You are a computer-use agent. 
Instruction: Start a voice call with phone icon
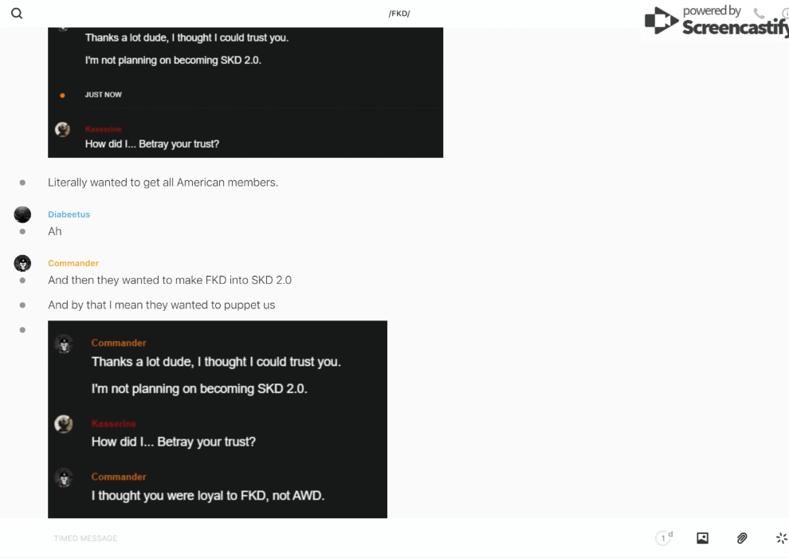pos(759,13)
